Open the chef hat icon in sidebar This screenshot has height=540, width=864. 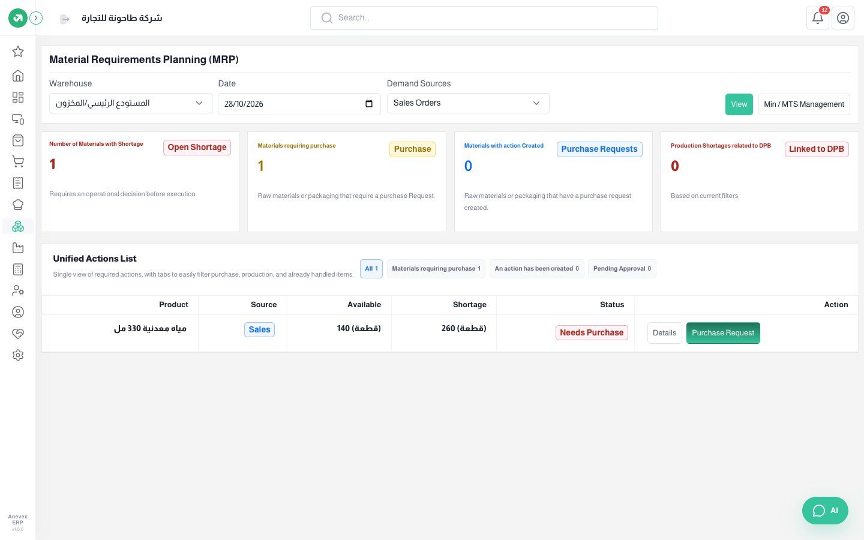coord(18,205)
